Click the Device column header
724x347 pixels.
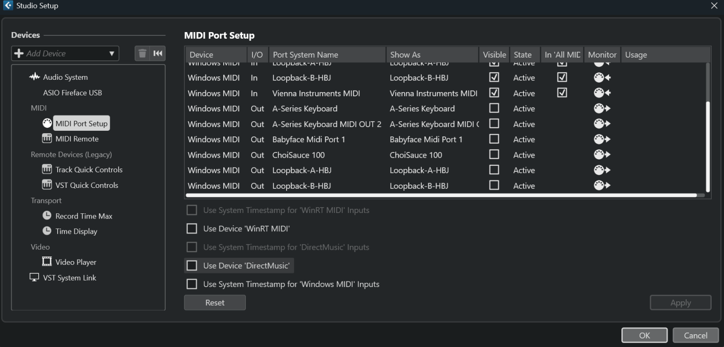pos(216,55)
